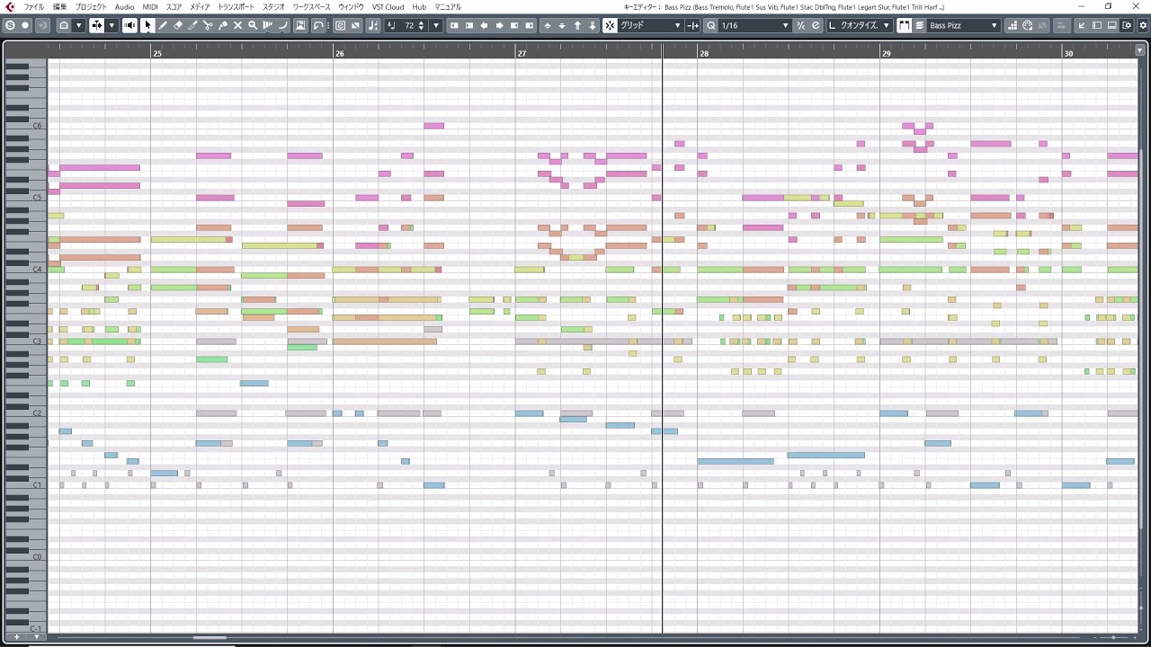Pick the Split scissors tool
Screen dimensions: 1151x647
point(208,25)
